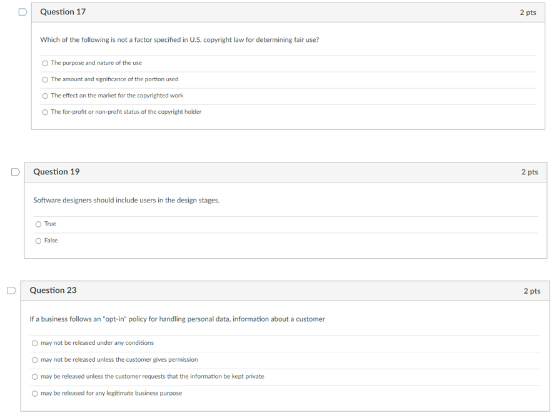Click the Question 19 header title
Image resolution: width=559 pixels, height=418 pixels.
tap(56, 172)
